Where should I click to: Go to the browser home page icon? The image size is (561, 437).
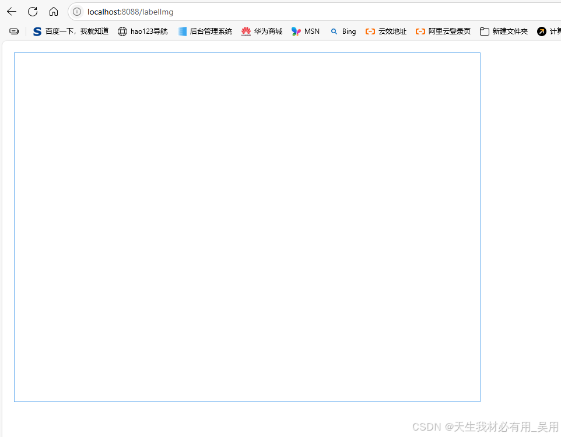(54, 12)
